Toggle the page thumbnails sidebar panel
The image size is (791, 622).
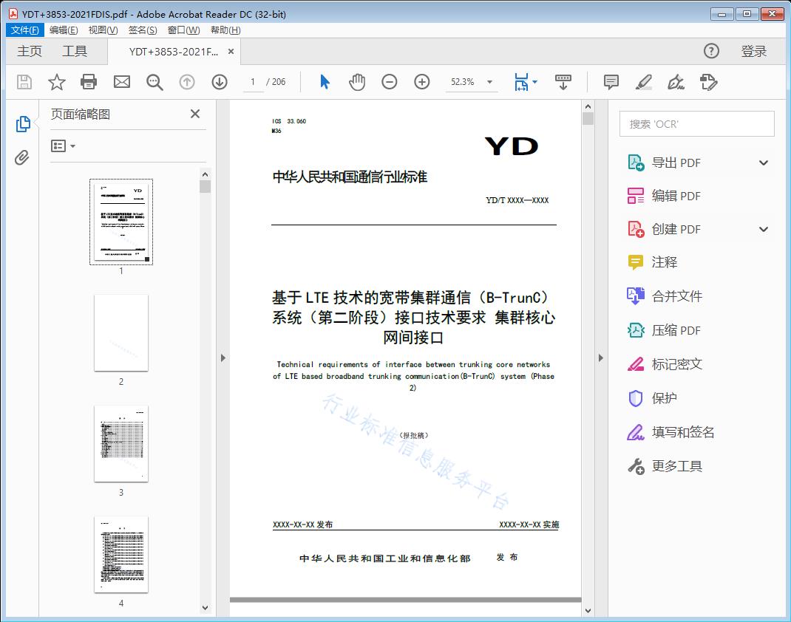22,124
